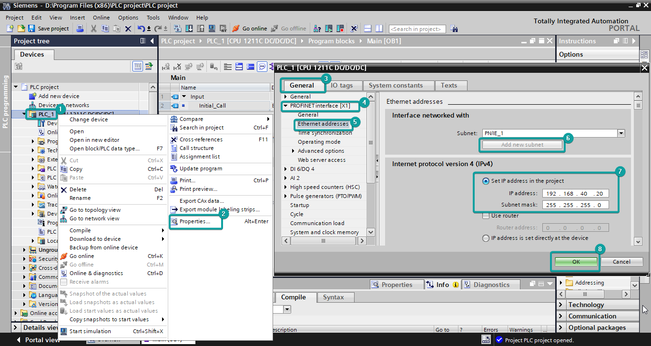Compile project using toolbar compile icon

(177, 29)
